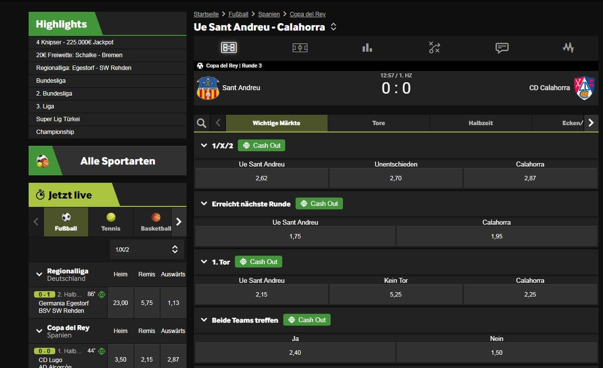
Task: Select the Halbzeit tab
Action: [x=481, y=123]
